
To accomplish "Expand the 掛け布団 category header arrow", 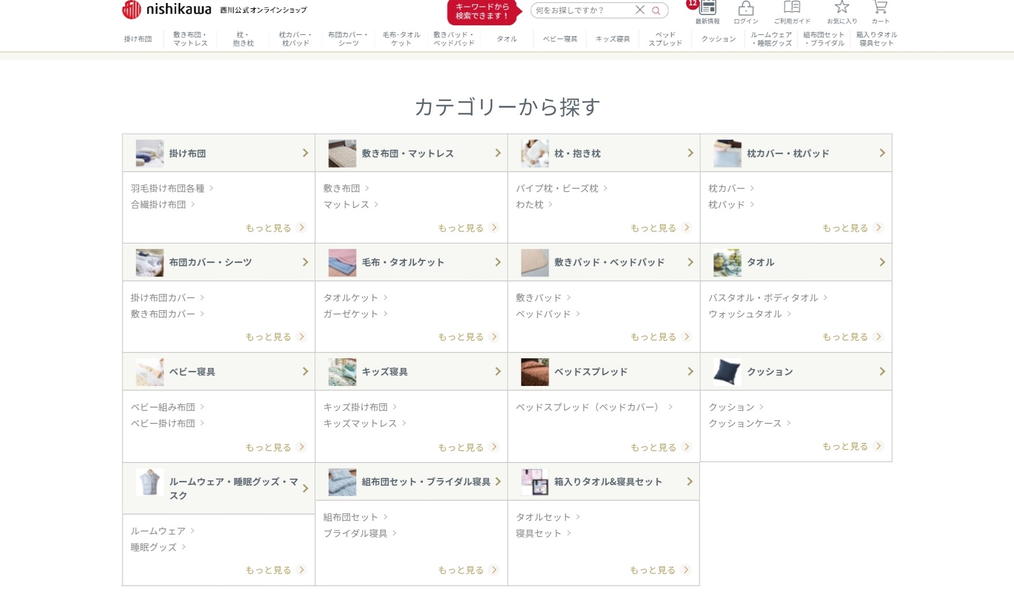I will [305, 153].
